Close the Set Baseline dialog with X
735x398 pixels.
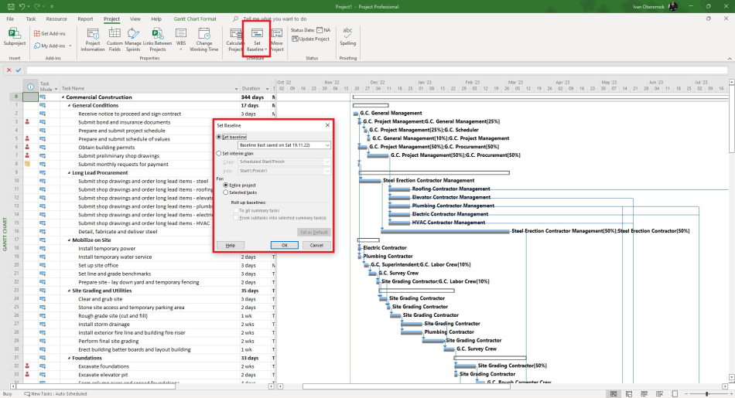click(x=328, y=125)
